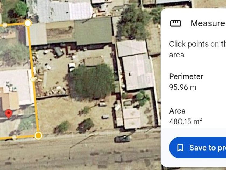226x170 pixels.
Task: Click the white vehicle parked in yard
Action: pos(72,67)
